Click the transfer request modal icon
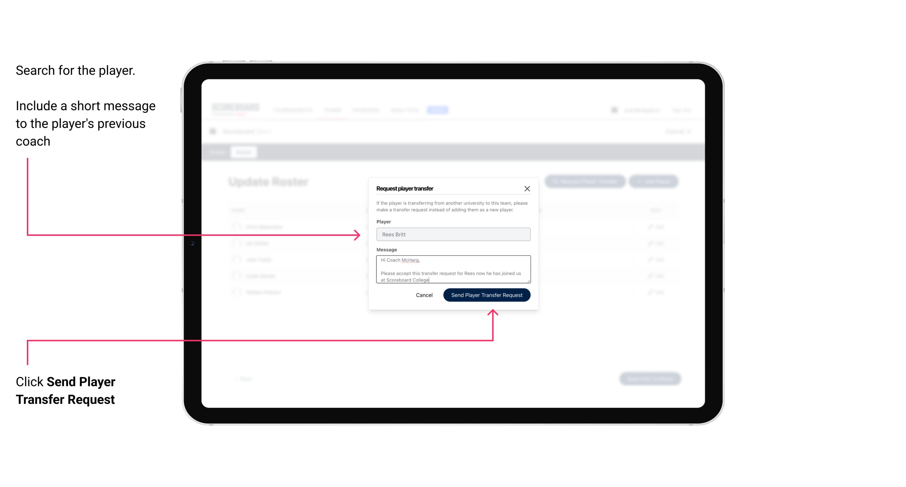906x487 pixels. [x=527, y=188]
